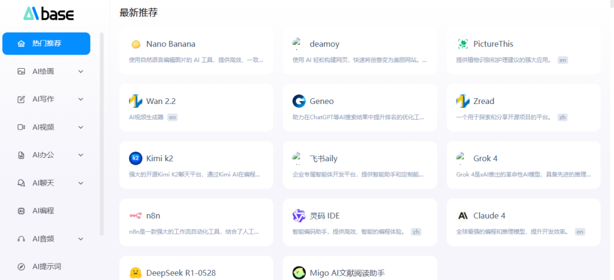Image resolution: width=614 pixels, height=280 pixels.
Task: Open the AI办公 sidebar label
Action: tap(43, 155)
